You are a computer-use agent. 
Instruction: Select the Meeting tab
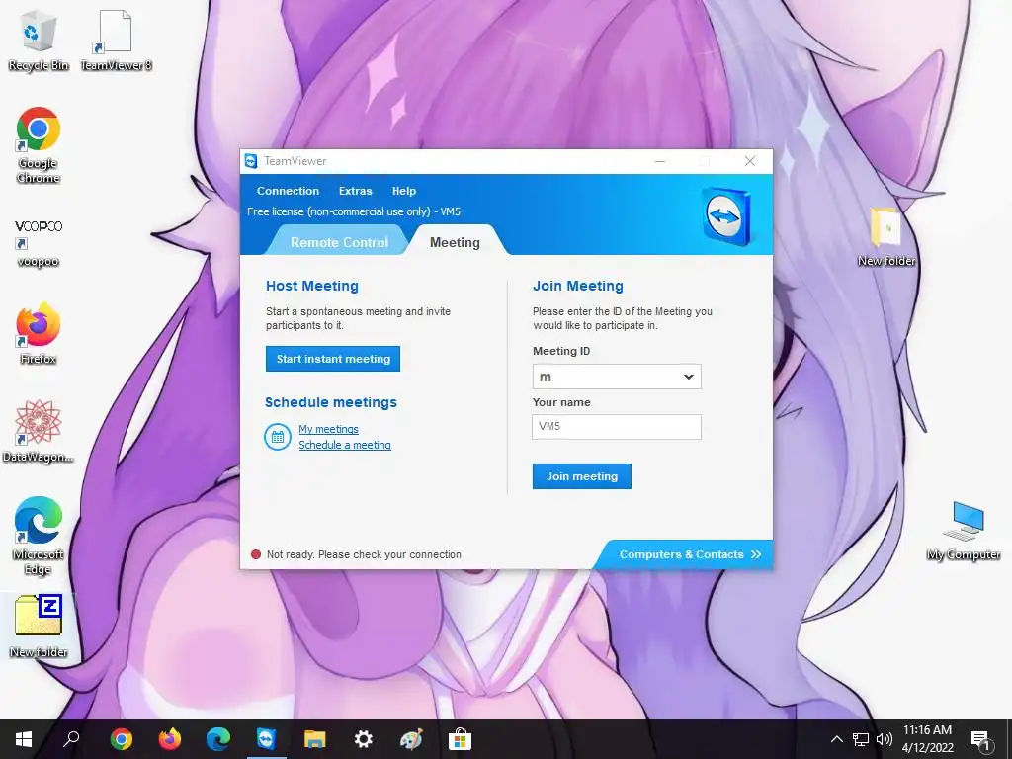[455, 242]
